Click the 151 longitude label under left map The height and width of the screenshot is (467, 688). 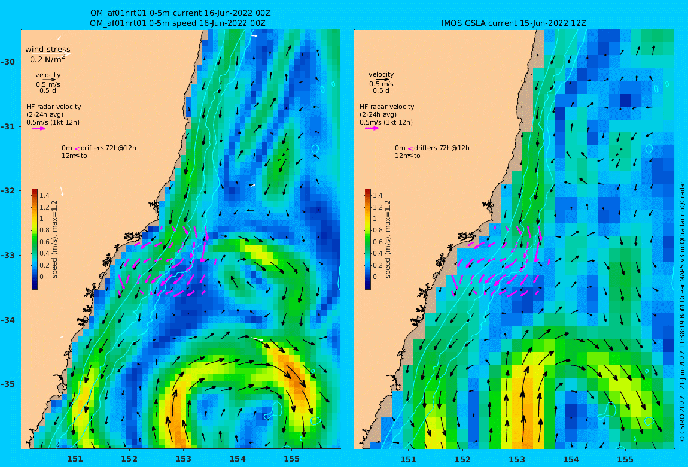[x=75, y=459]
